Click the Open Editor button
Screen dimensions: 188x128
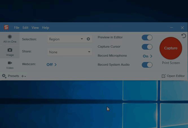tap(173, 76)
